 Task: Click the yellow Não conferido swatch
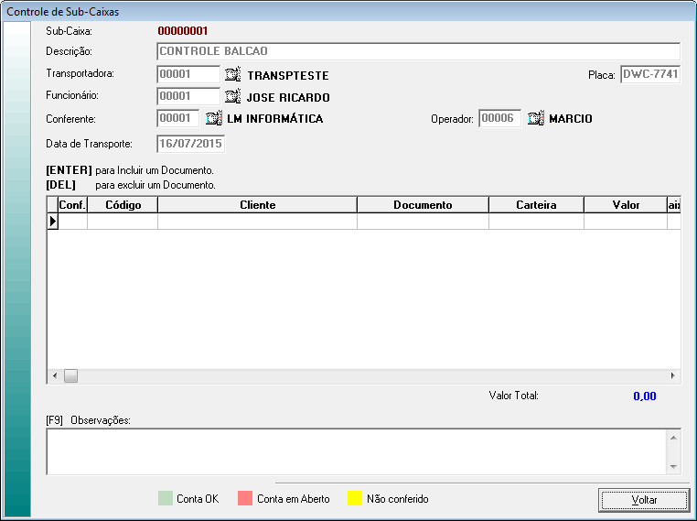click(x=355, y=499)
